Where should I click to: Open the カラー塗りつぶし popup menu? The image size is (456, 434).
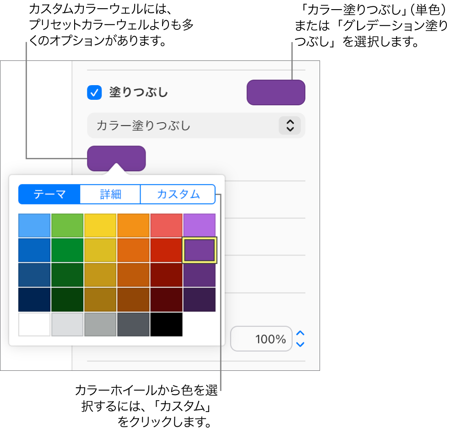195,125
